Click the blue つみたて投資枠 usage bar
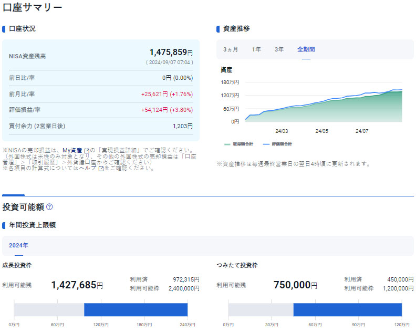Viewport: 416px width, 333px height. pyautogui.click(x=347, y=309)
